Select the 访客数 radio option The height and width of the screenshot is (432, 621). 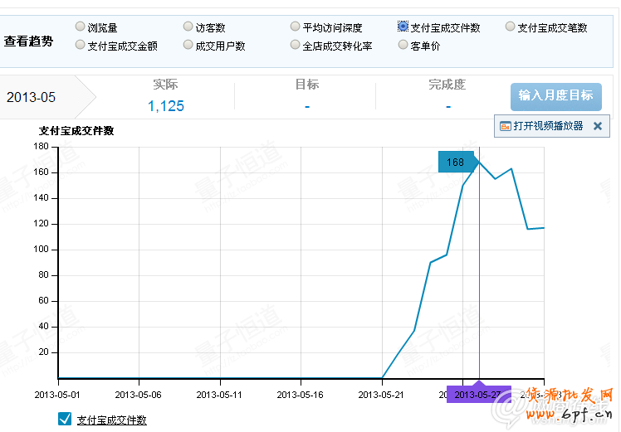click(x=188, y=27)
